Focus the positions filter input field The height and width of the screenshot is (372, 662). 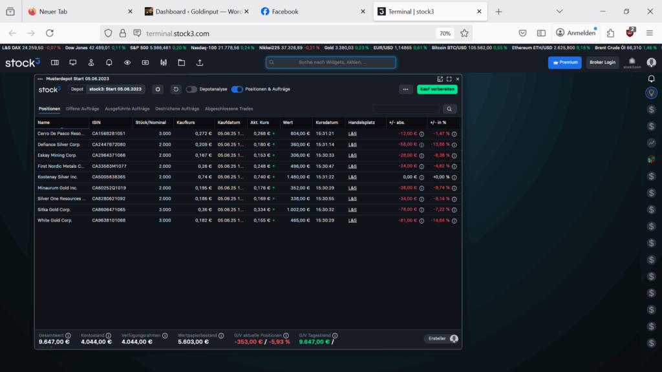(406, 108)
